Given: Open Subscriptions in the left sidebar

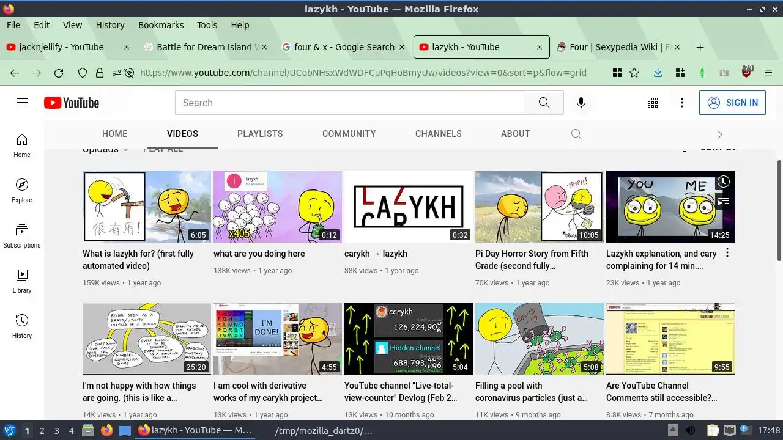Looking at the screenshot, I should coord(22,236).
